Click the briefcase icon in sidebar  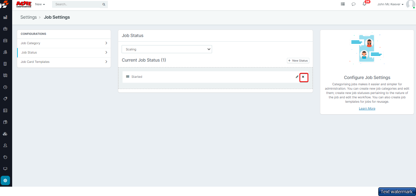coord(5,29)
